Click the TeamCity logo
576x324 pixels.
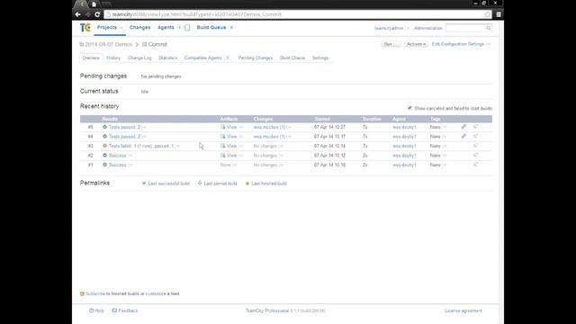coord(85,28)
